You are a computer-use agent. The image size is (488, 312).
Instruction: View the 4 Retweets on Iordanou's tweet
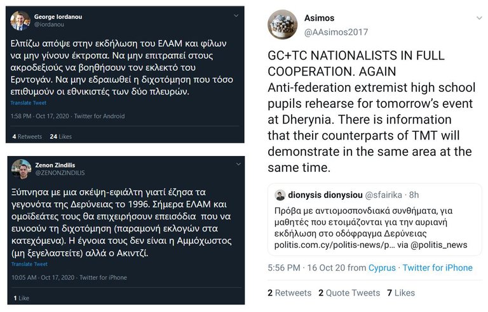click(27, 136)
